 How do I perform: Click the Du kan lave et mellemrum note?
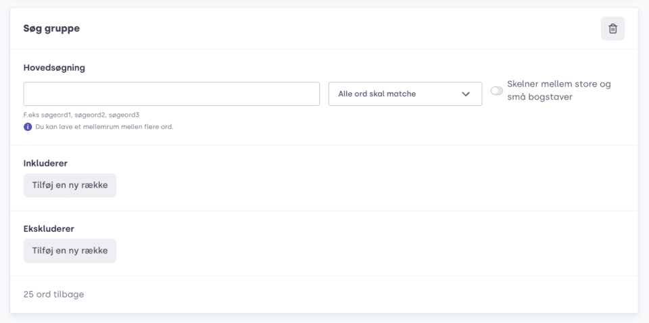[x=104, y=127]
